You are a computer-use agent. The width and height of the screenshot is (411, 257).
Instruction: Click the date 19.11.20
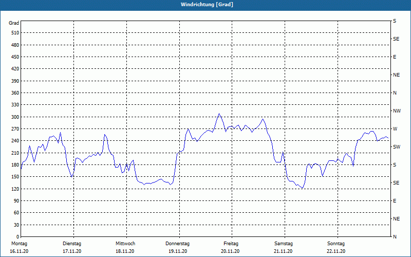[178, 251]
